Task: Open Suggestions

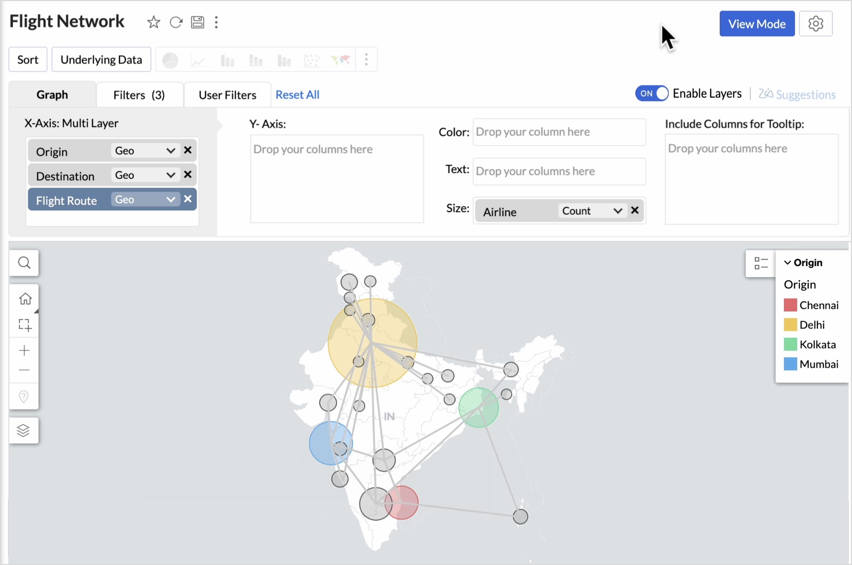Action: [797, 95]
